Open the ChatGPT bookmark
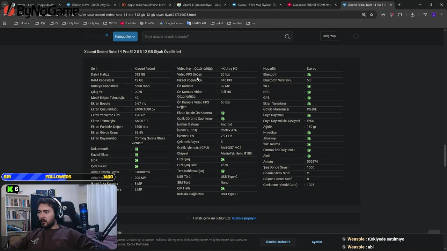 tap(148, 23)
